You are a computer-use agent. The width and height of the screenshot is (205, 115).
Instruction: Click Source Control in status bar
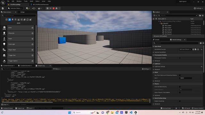coord(197,108)
